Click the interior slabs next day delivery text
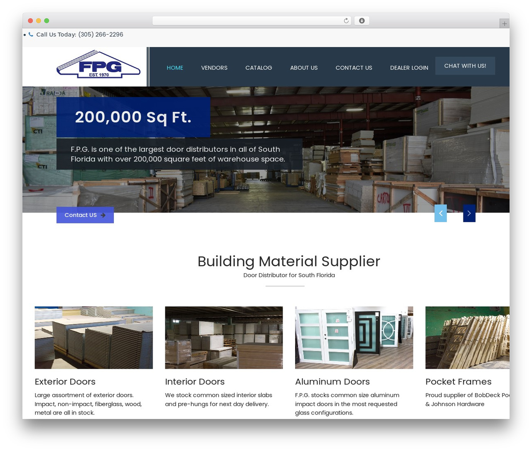 tap(219, 399)
